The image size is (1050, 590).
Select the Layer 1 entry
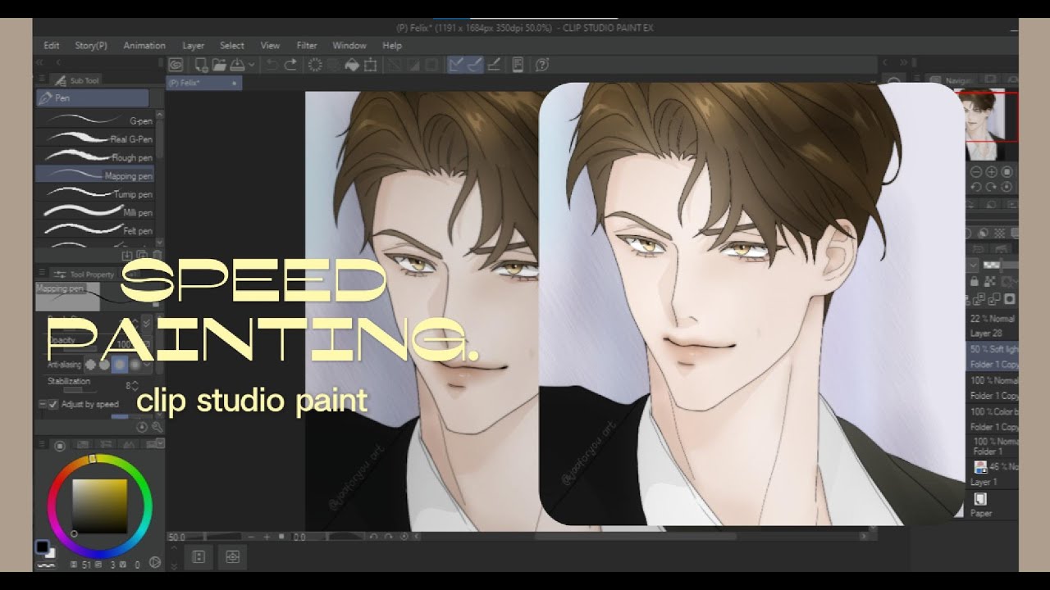(992, 474)
